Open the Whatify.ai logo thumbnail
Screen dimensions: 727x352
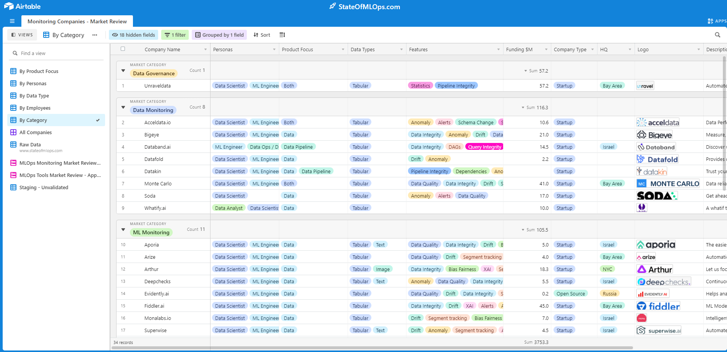click(x=642, y=208)
